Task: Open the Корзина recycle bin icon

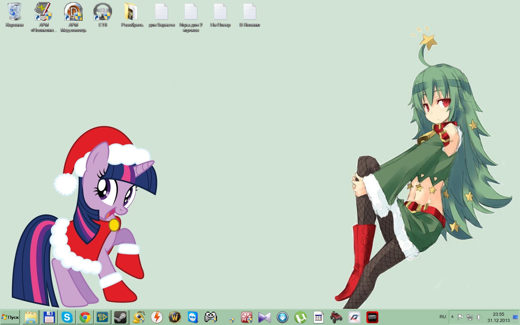Action: click(x=14, y=15)
